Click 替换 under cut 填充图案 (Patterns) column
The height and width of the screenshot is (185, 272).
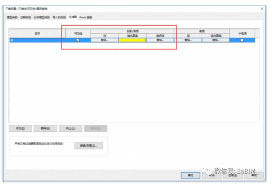coord(216,40)
